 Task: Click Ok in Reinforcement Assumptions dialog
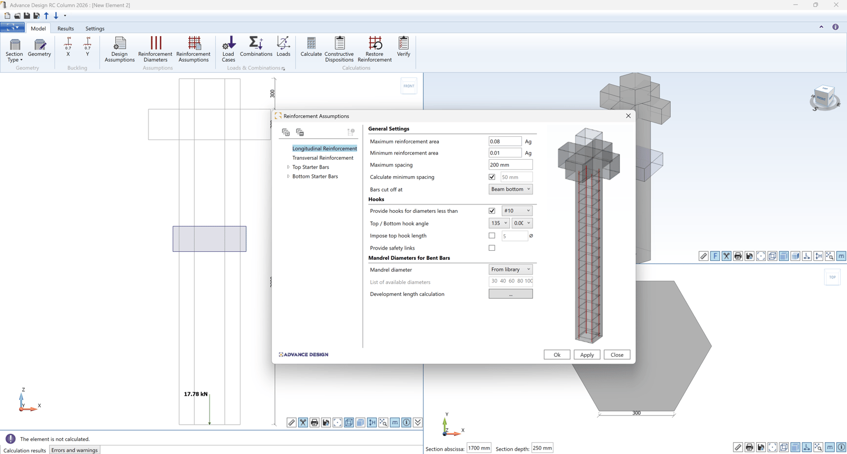(x=557, y=355)
